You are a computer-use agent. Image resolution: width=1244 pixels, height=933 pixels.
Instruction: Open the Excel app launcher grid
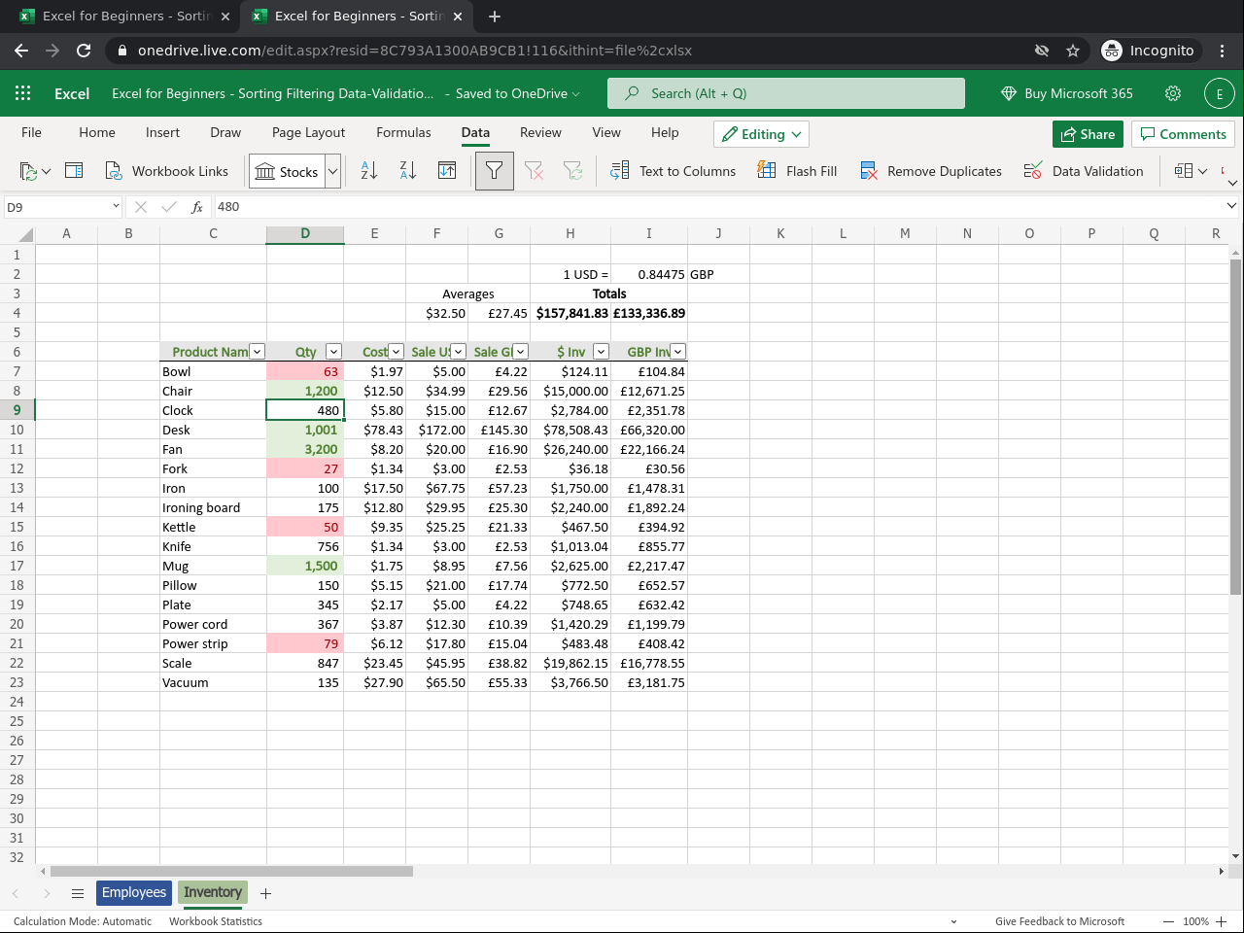(23, 93)
